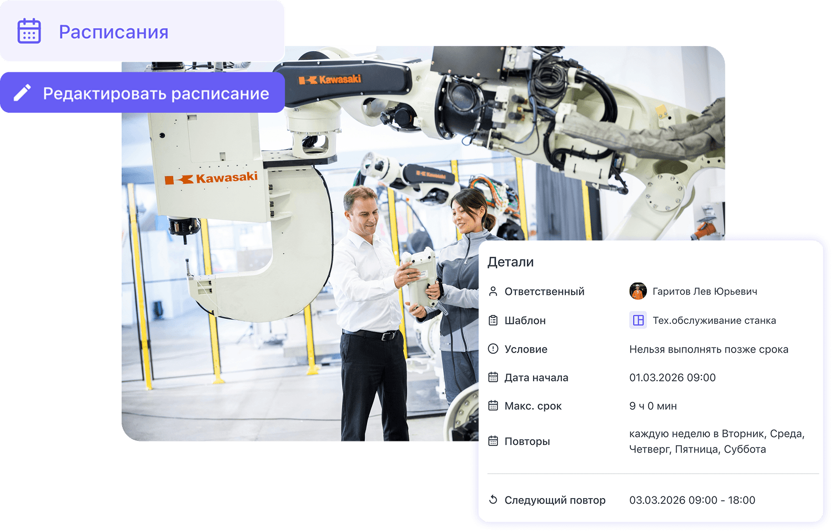Image resolution: width=833 pixels, height=532 pixels.
Task: Click the pencil icon on the edit button
Action: coord(22,93)
